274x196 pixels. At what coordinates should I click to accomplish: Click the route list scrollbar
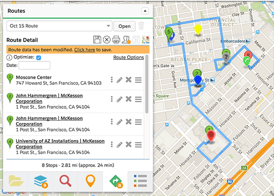coord(147,84)
